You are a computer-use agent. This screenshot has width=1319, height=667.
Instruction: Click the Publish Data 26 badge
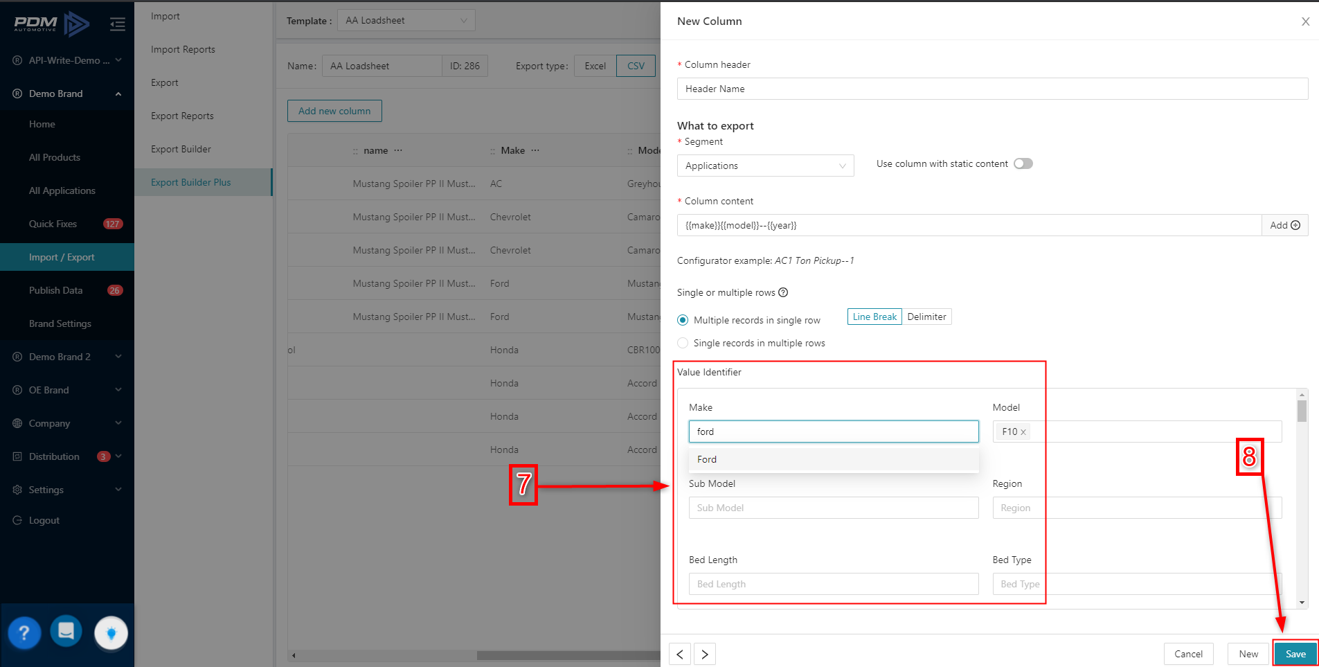point(115,290)
